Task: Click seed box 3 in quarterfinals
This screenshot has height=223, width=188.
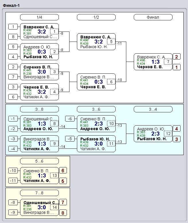Action: pyautogui.click(x=13, y=87)
